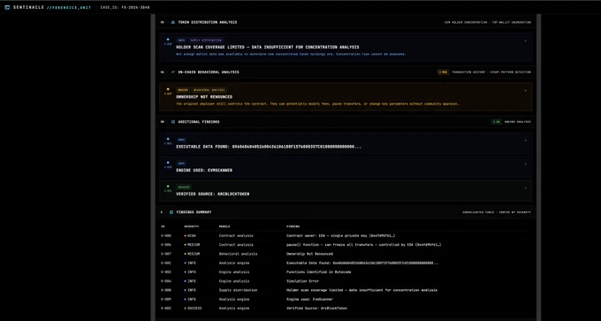
Task: Click the Case ID text in top bar
Action: tap(125, 7)
